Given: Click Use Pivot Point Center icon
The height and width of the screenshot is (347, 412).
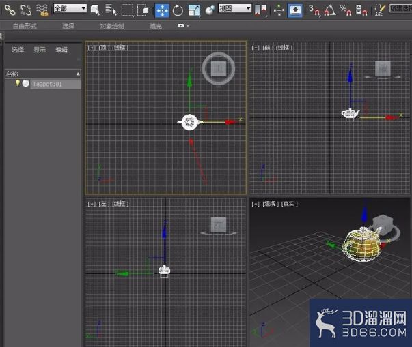Looking at the screenshot, I should [261, 10].
